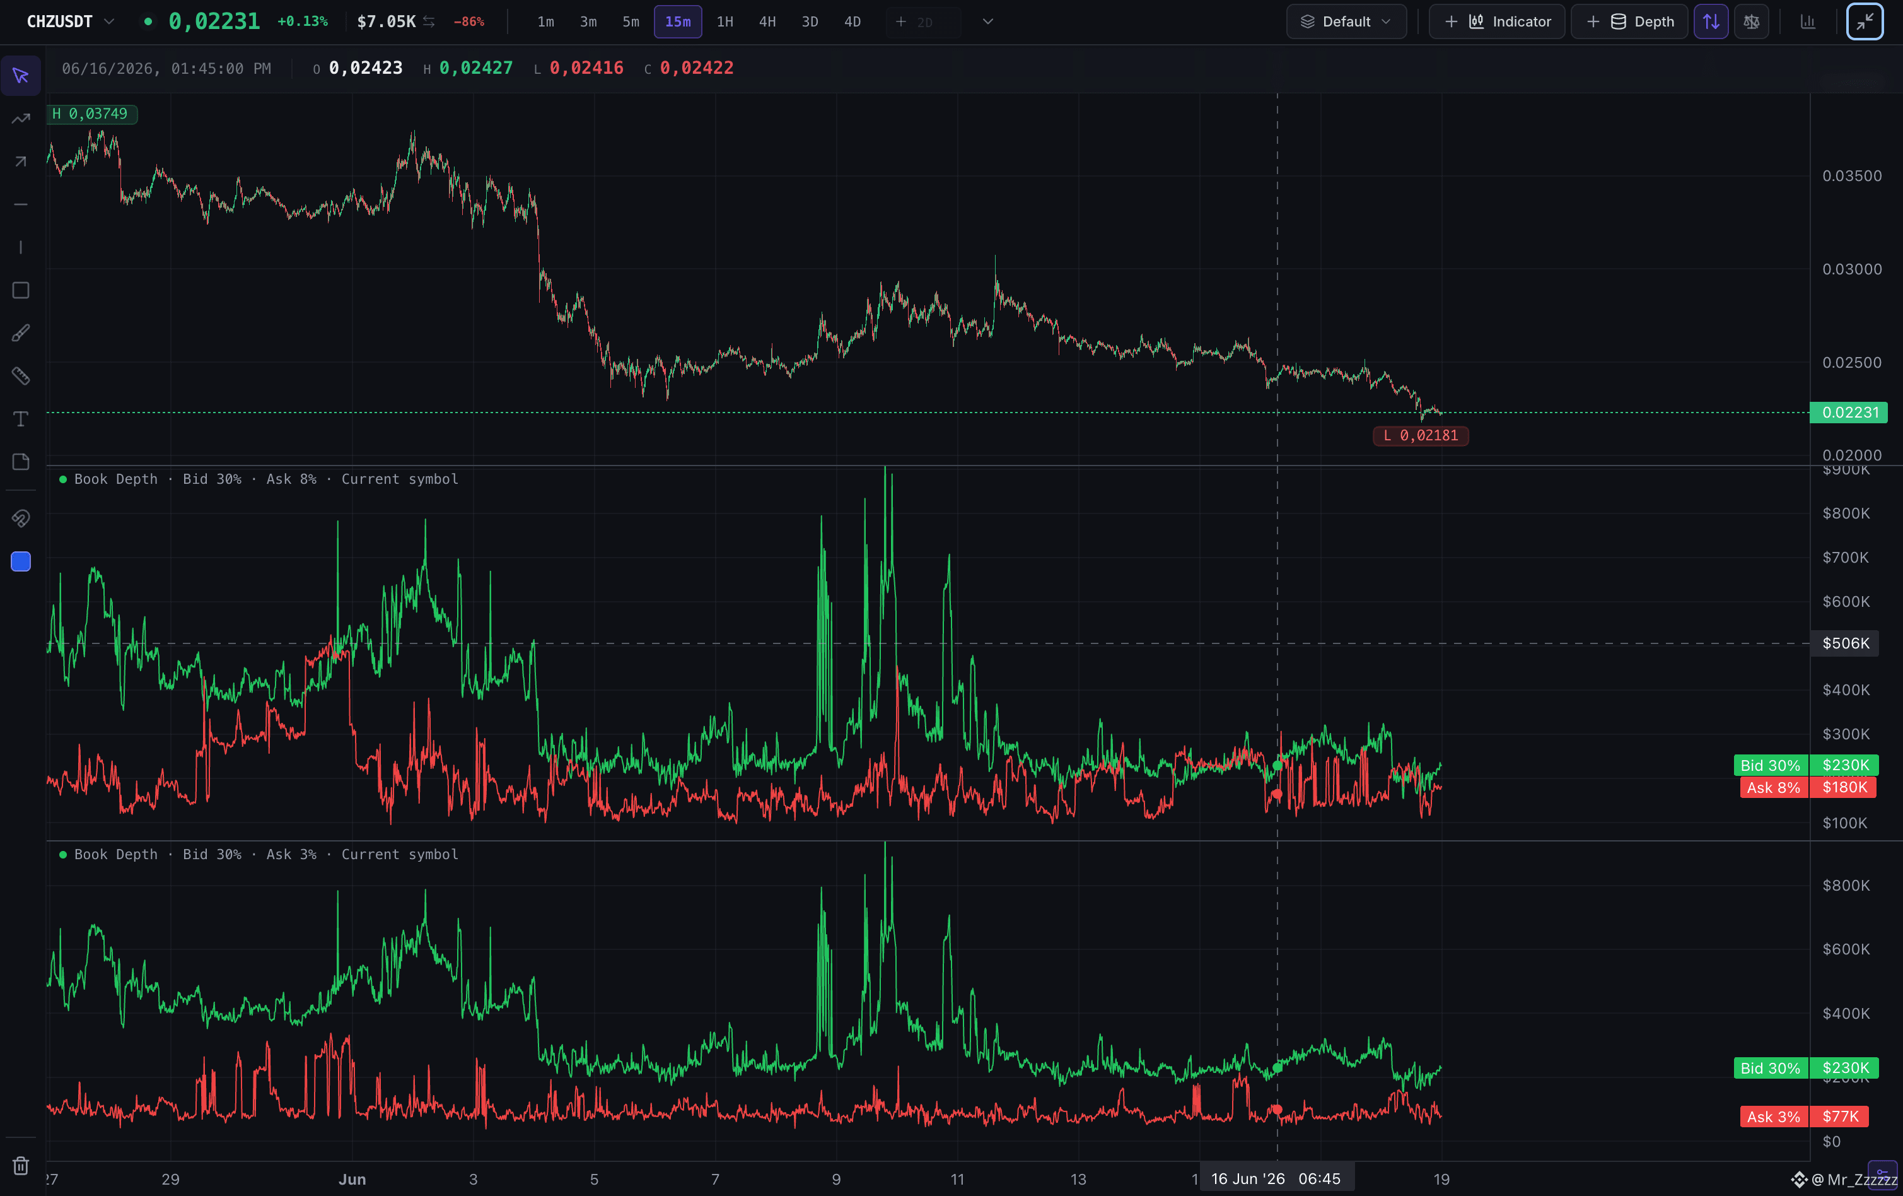Switch to the 3m timeframe
This screenshot has width=1903, height=1196.
[588, 21]
